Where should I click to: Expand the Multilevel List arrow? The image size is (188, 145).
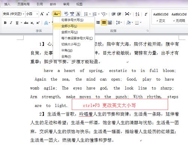(x=106, y=14)
